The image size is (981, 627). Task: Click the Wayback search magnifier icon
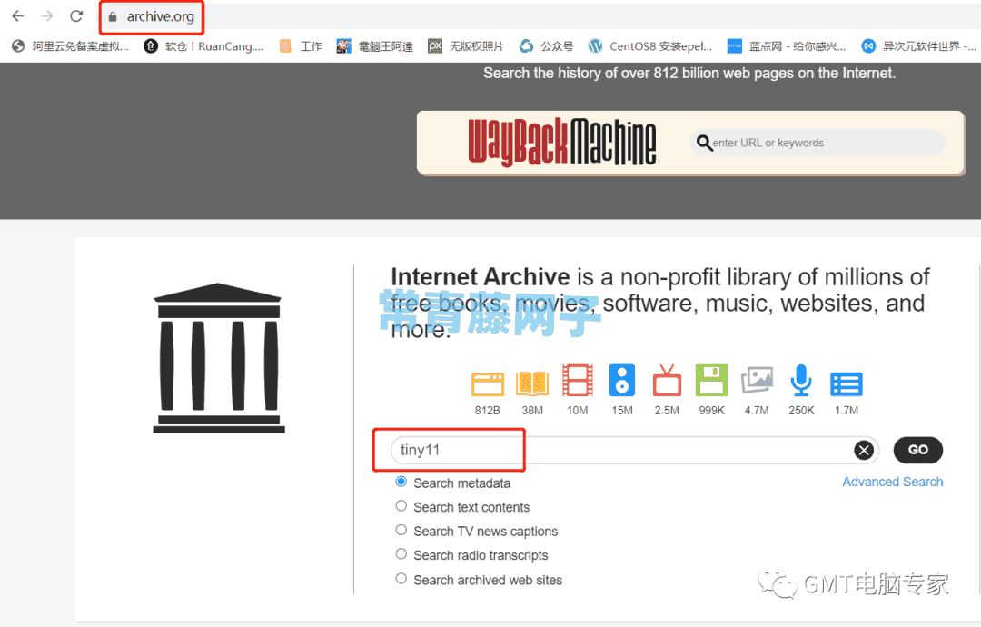[704, 144]
